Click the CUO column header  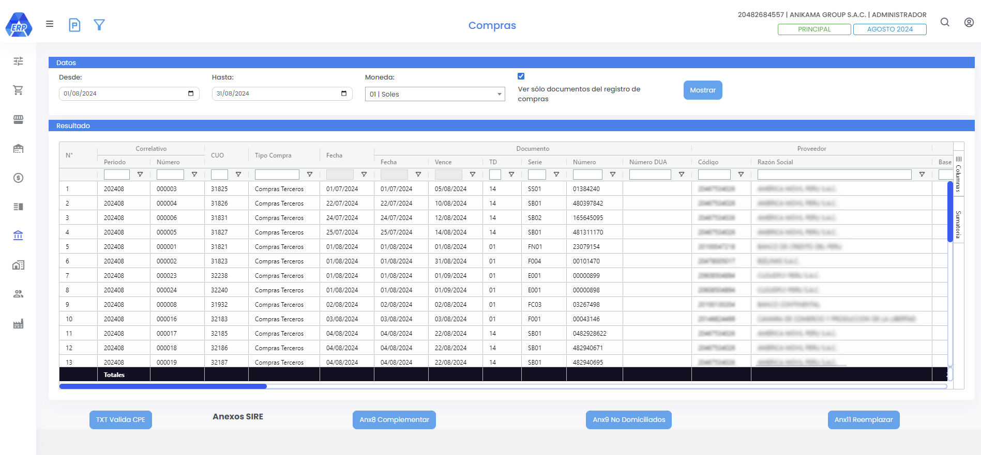tap(217, 155)
